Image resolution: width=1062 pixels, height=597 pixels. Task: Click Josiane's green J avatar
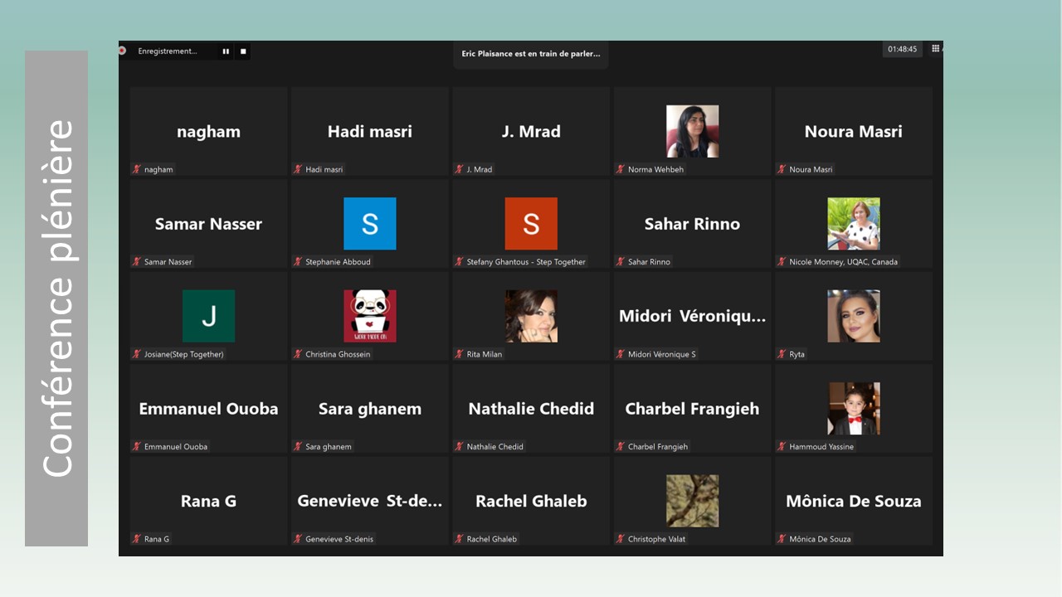tap(208, 316)
